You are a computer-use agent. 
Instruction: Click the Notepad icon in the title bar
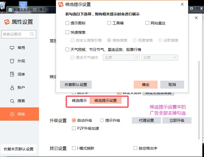(10, 10)
